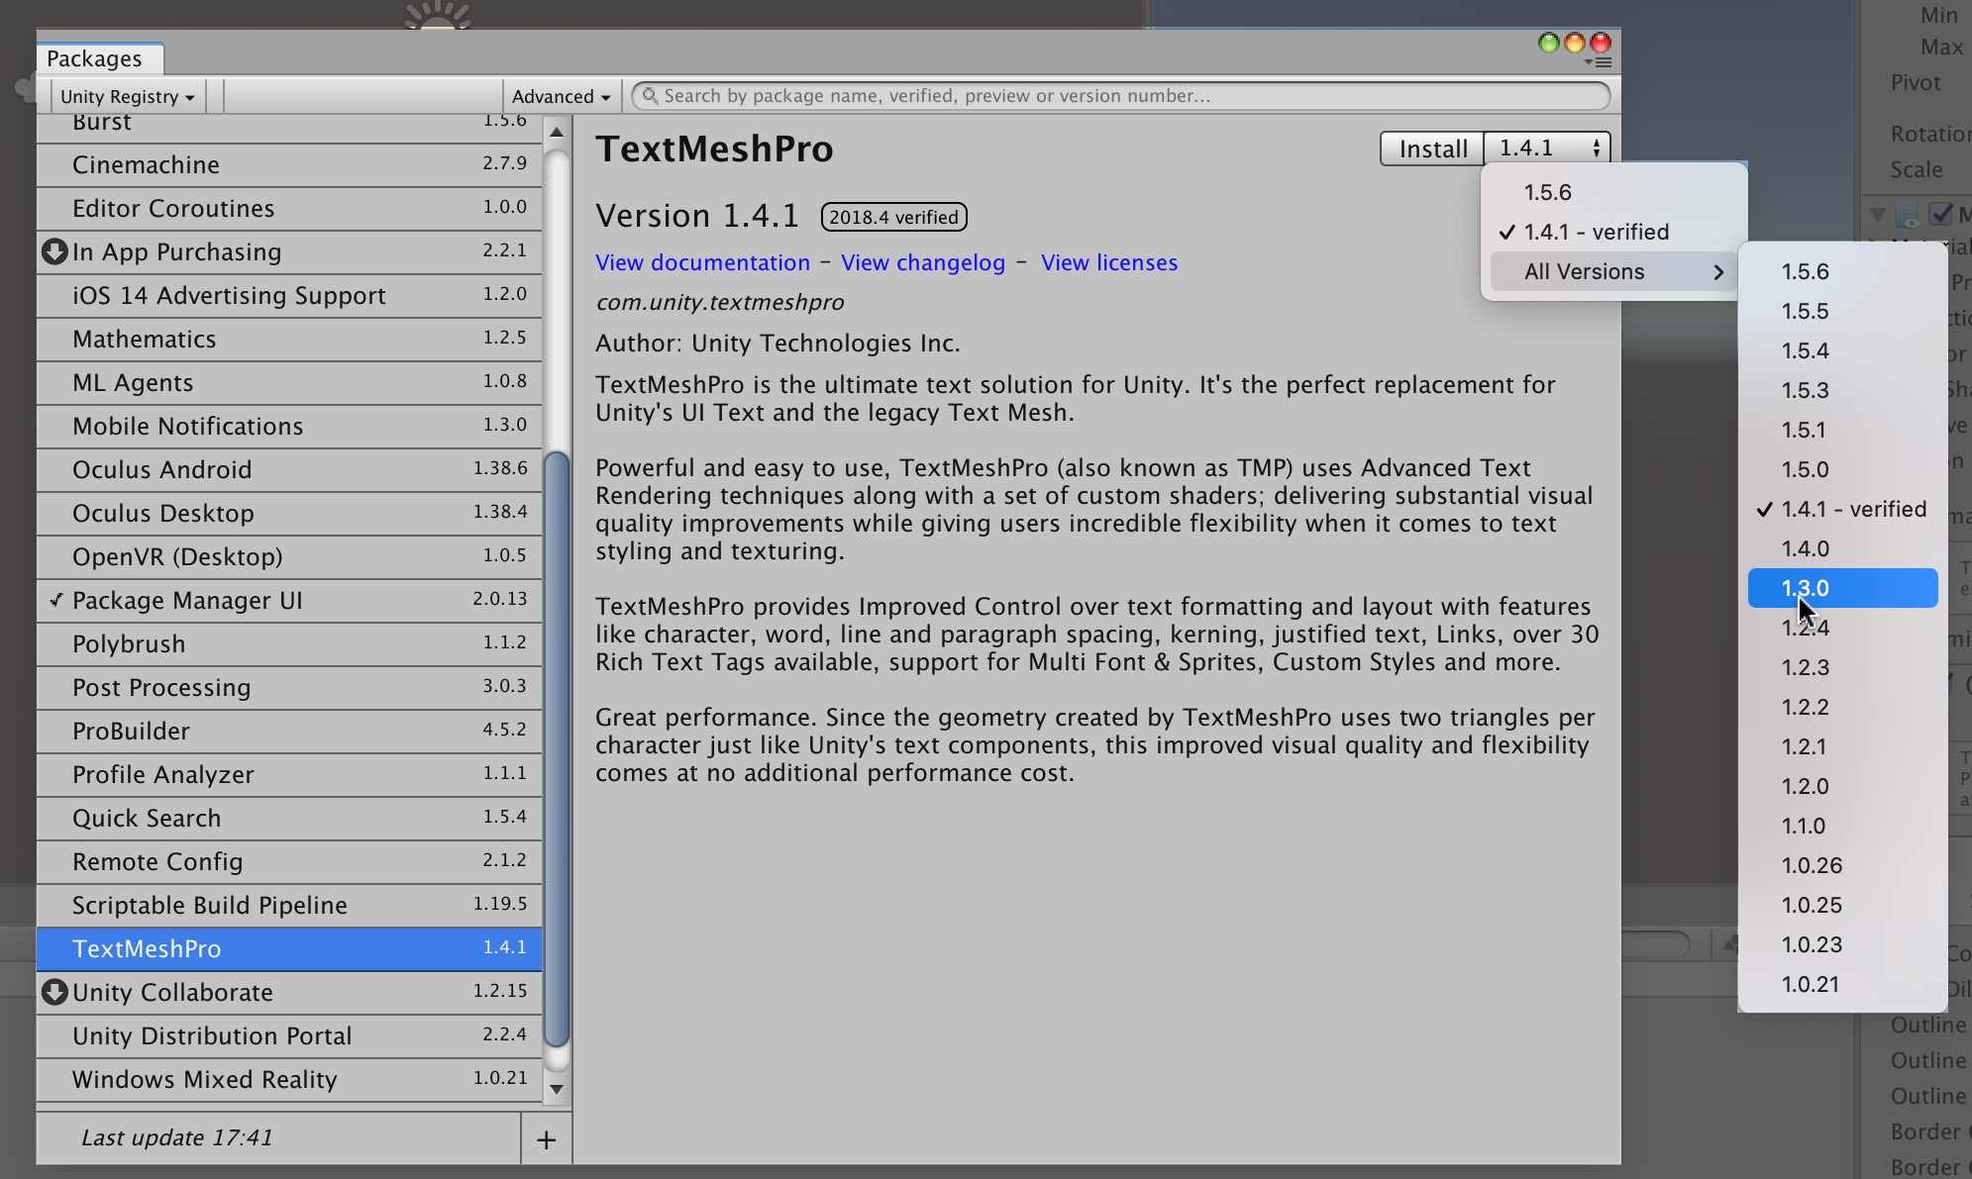Choose version 1.3.0 from All Versions
The image size is (1972, 1179).
[1842, 588]
